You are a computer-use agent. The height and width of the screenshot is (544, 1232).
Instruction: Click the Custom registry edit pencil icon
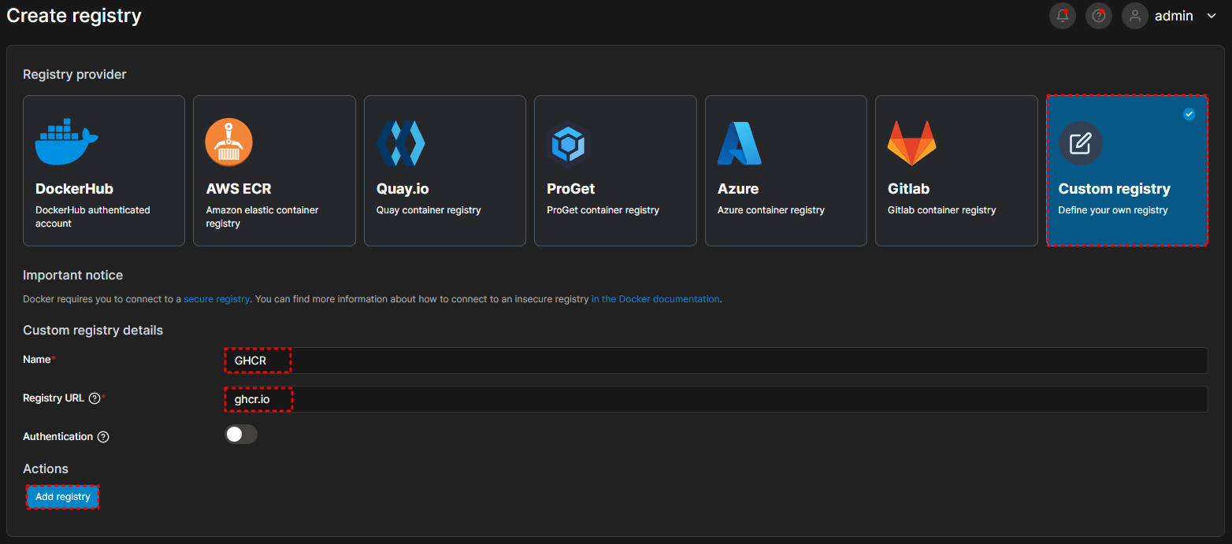pyautogui.click(x=1081, y=143)
